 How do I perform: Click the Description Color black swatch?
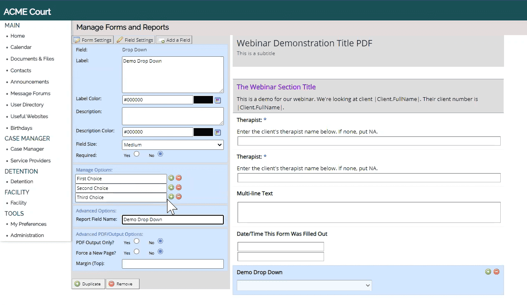point(203,132)
